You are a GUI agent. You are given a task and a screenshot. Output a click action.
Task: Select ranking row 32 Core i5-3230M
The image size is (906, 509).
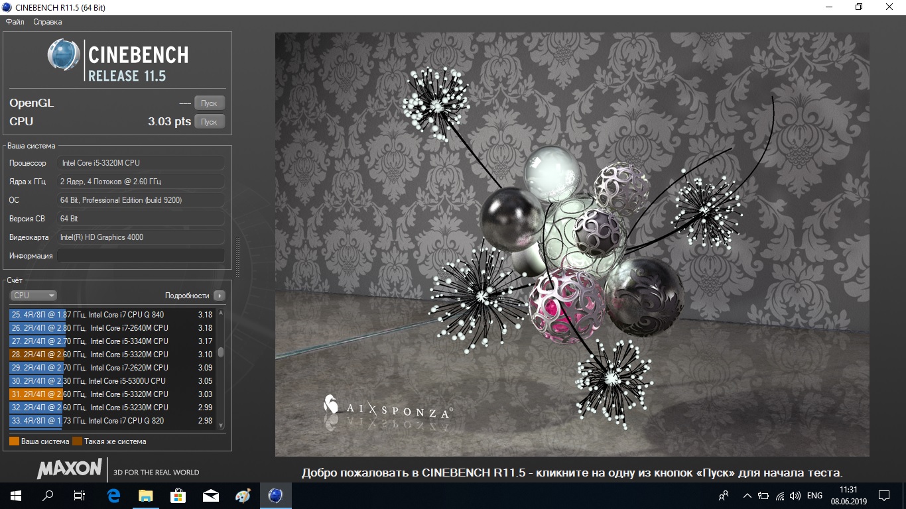112,408
